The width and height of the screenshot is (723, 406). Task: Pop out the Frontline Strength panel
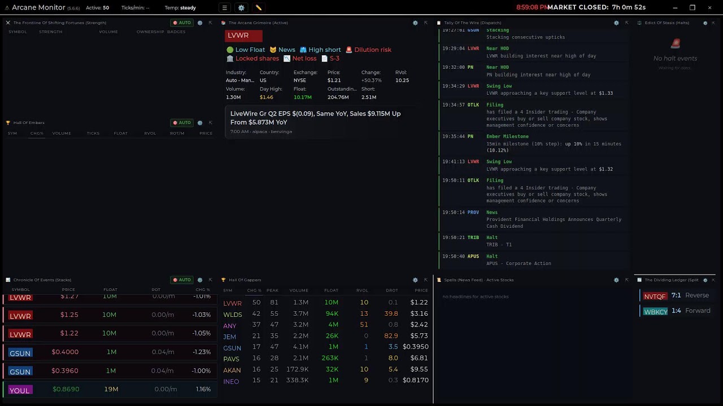pyautogui.click(x=210, y=23)
